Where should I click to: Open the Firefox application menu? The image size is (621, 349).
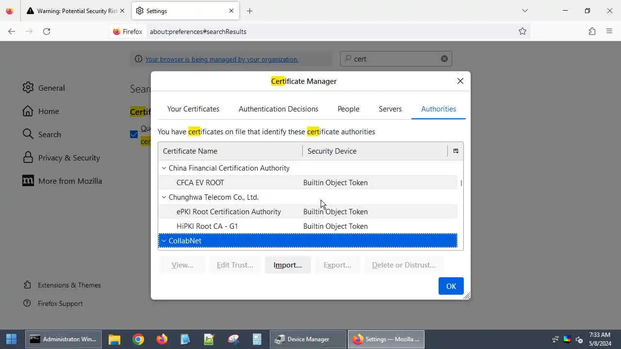point(609,32)
